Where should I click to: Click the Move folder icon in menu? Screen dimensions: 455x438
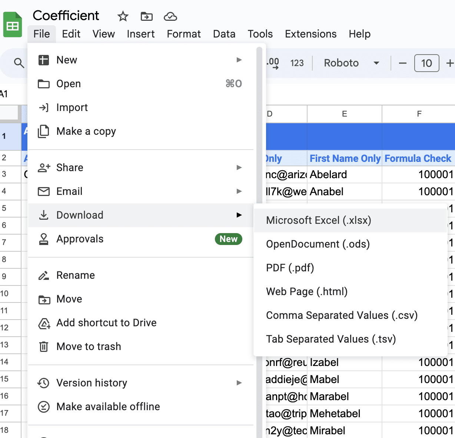[44, 299]
